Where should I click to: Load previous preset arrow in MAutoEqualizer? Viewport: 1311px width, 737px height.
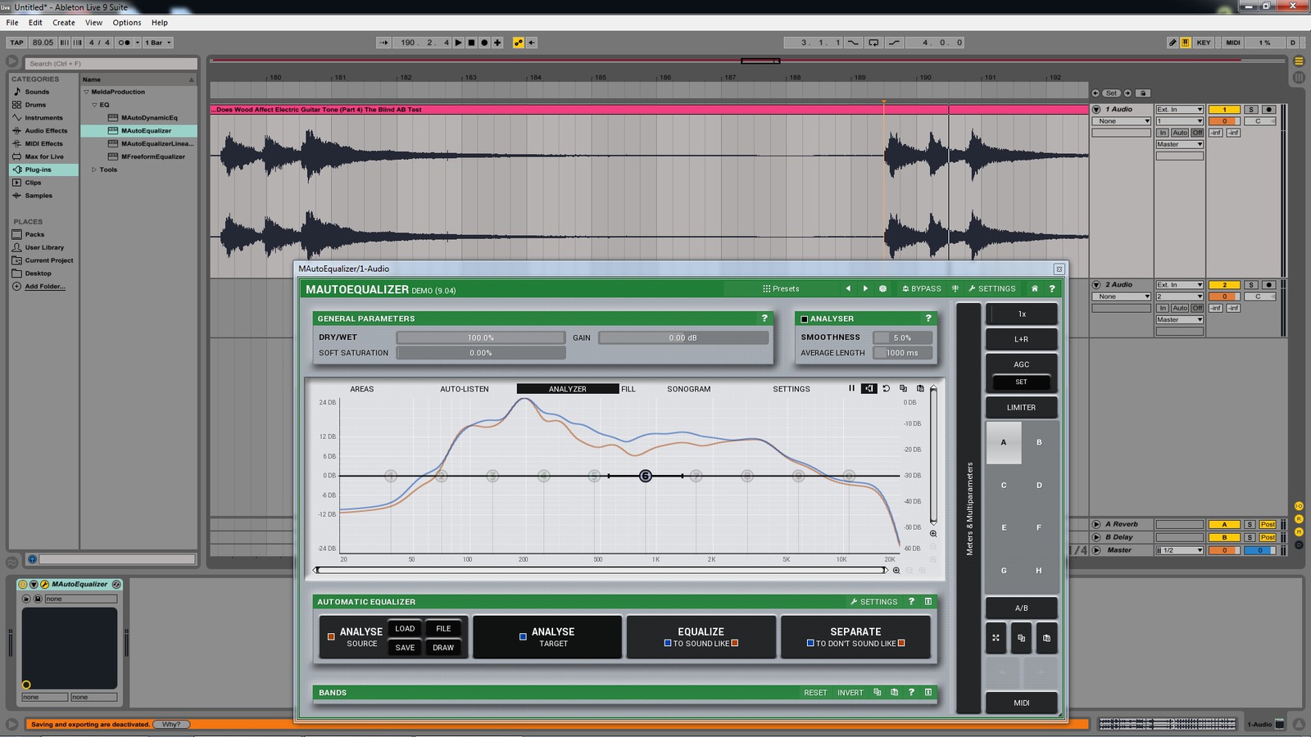point(848,288)
